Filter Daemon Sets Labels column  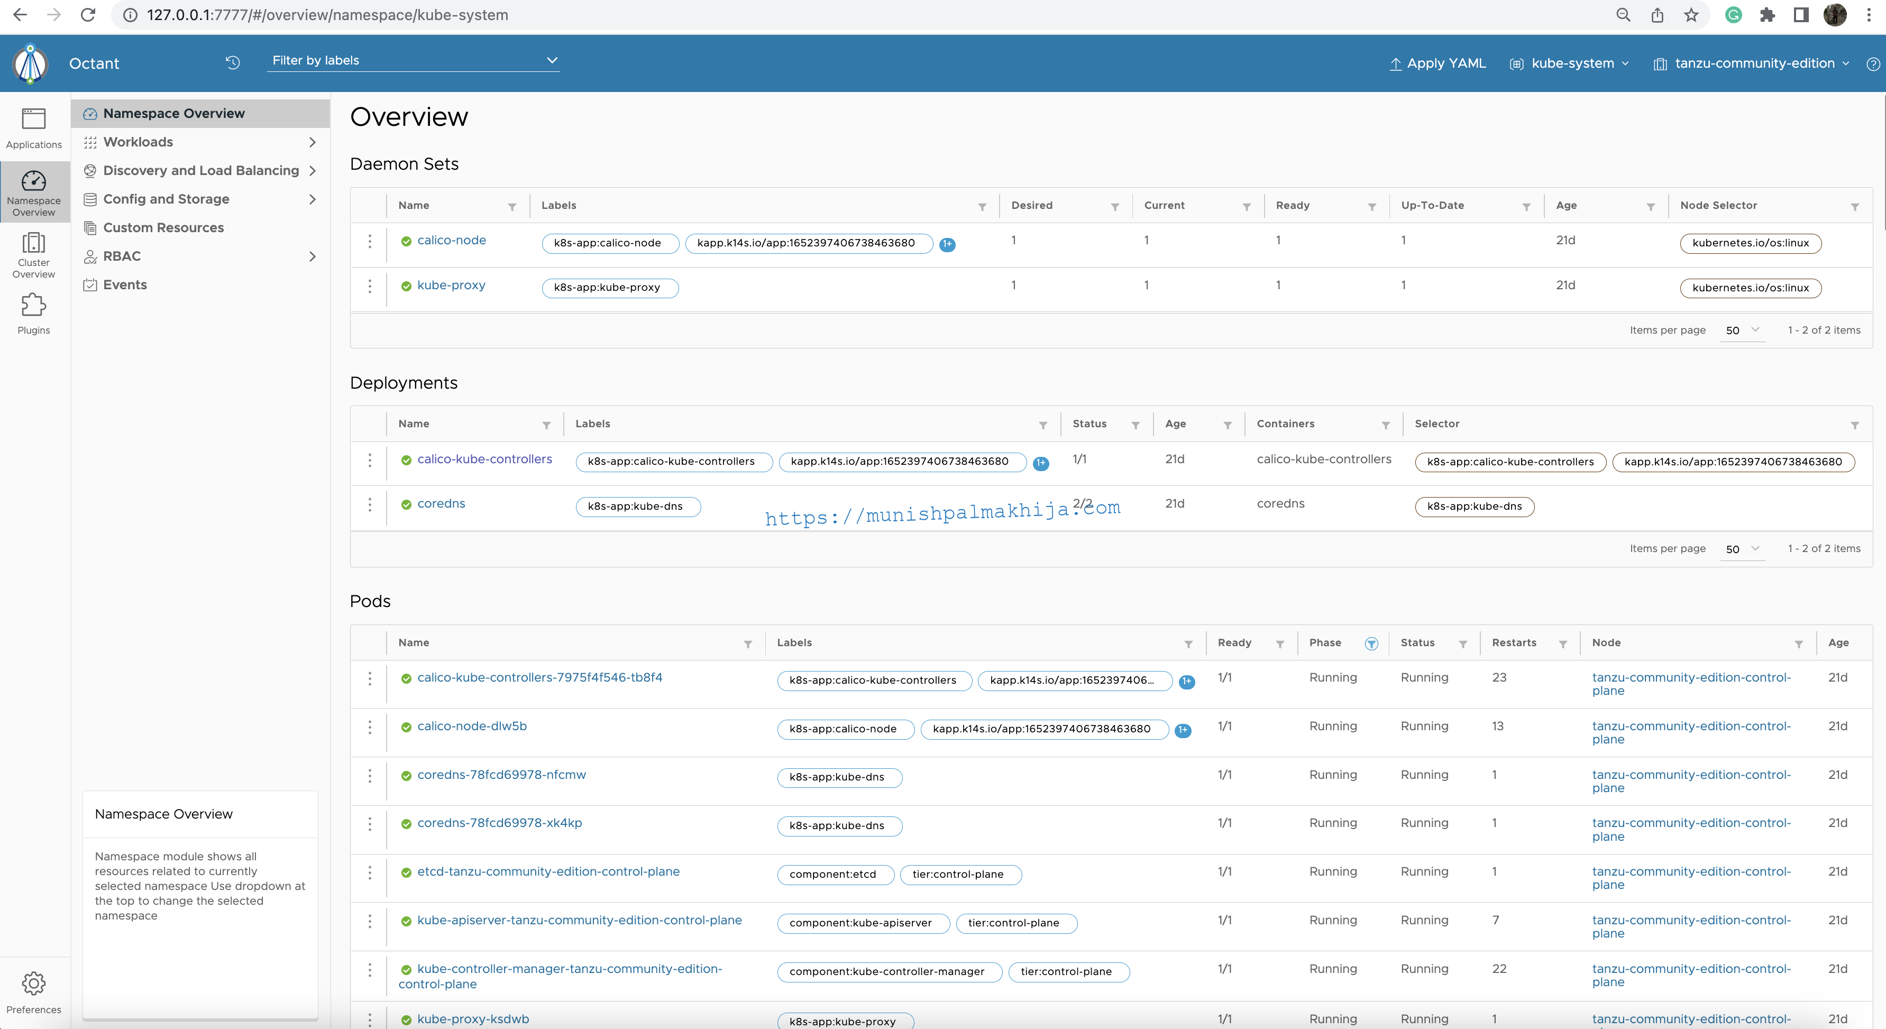point(983,206)
